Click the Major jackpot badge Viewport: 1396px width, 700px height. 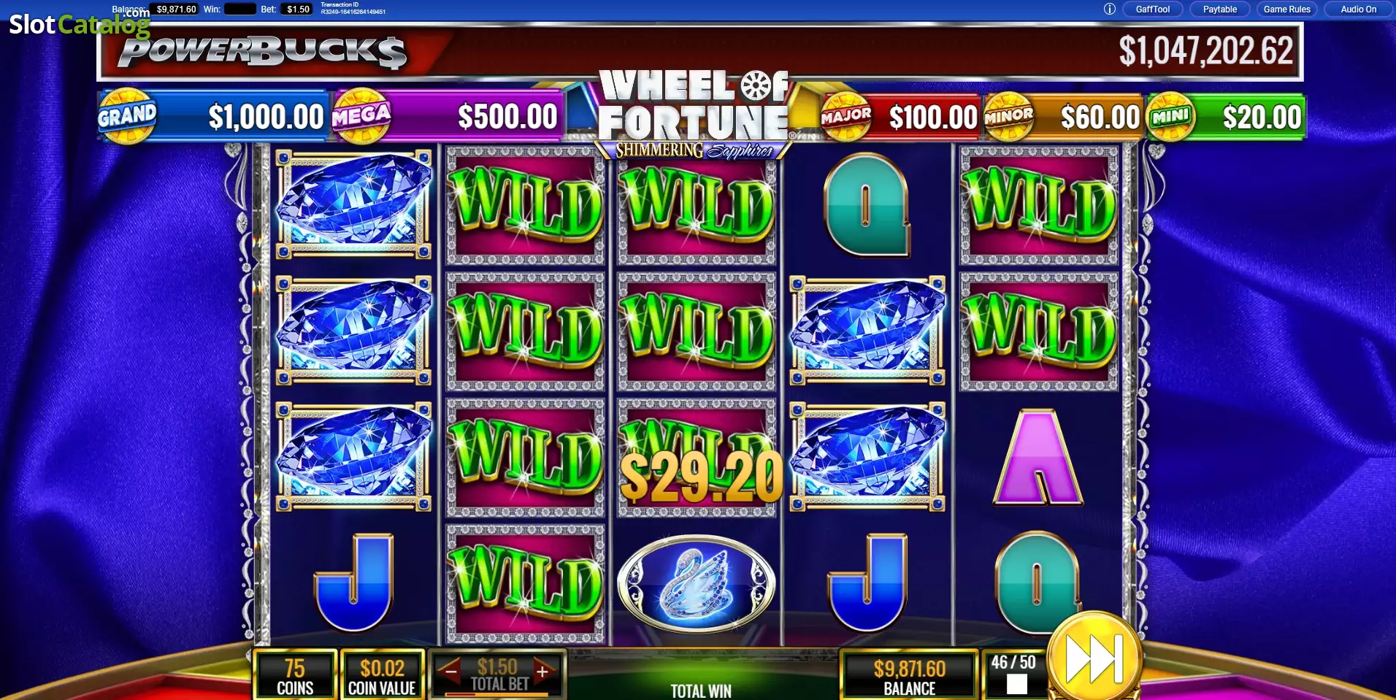click(845, 116)
